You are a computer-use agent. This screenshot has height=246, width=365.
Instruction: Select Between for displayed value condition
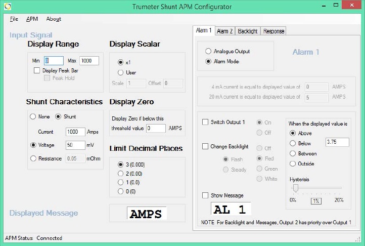click(293, 153)
